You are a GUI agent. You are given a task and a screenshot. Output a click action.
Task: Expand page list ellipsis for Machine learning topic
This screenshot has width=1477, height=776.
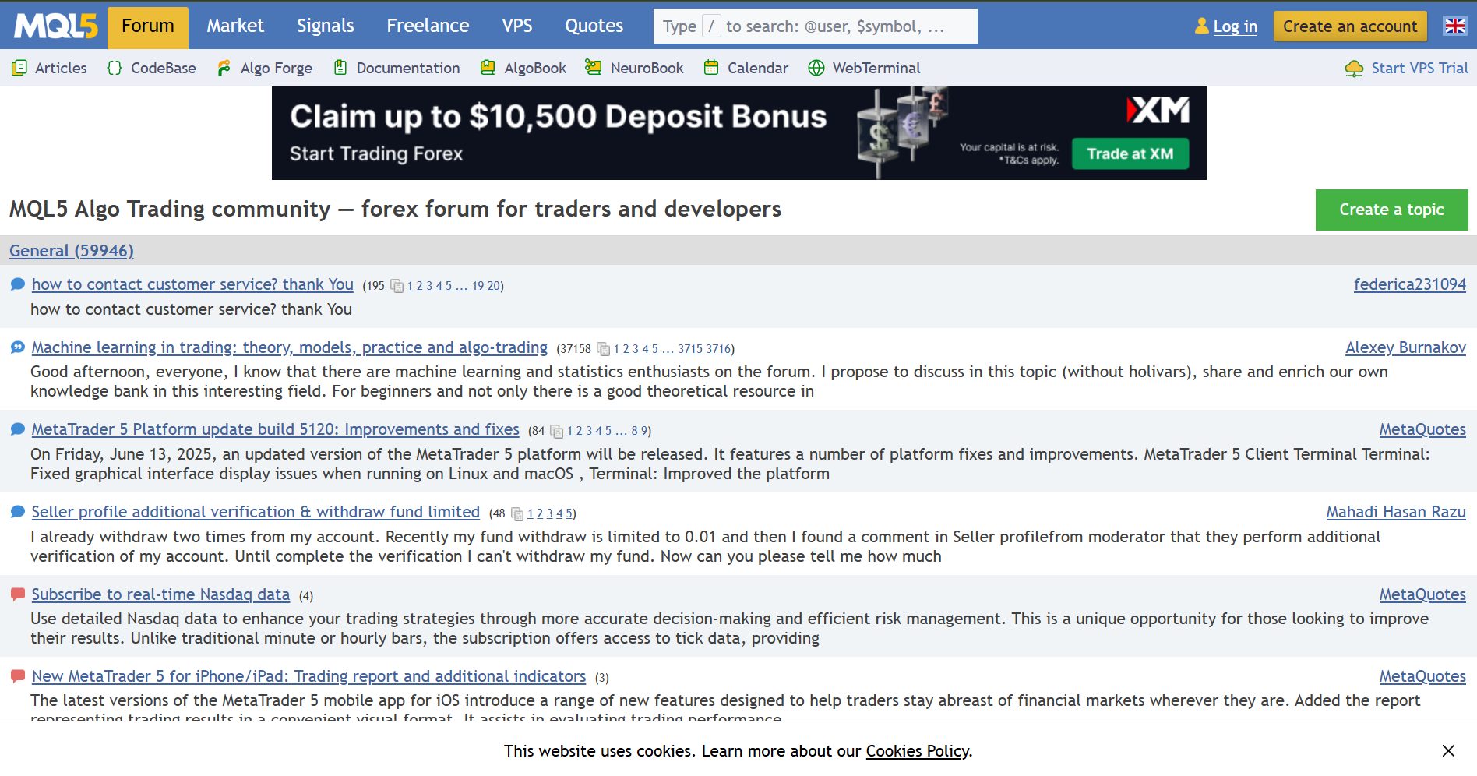tap(668, 349)
